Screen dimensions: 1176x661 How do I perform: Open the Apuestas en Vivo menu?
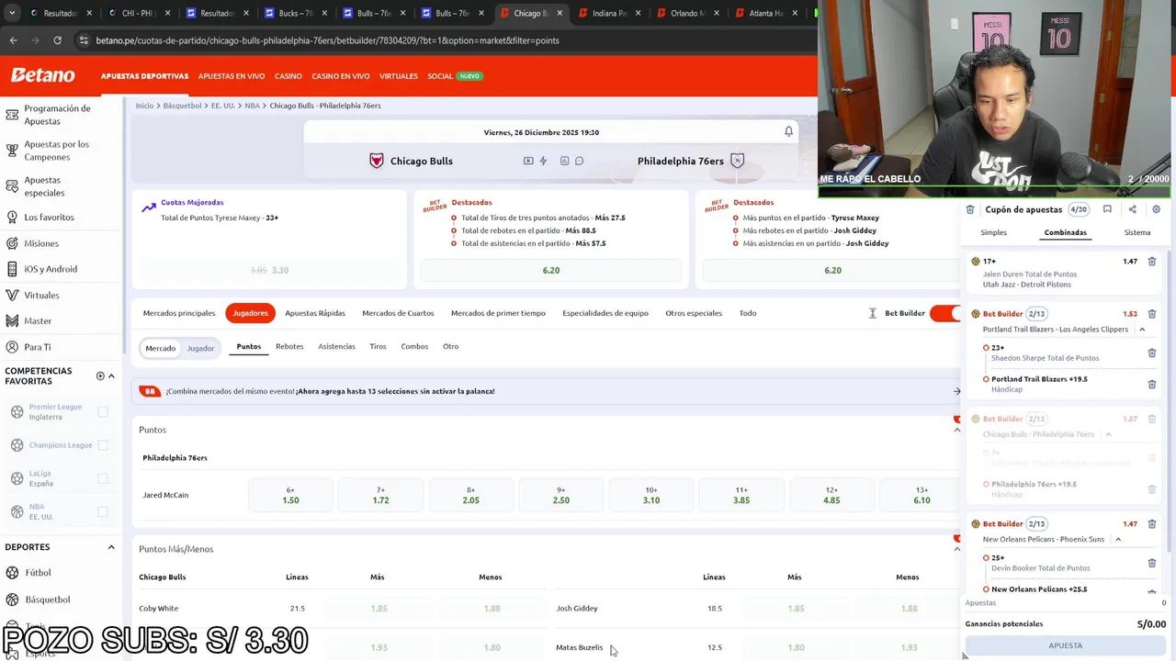point(232,76)
